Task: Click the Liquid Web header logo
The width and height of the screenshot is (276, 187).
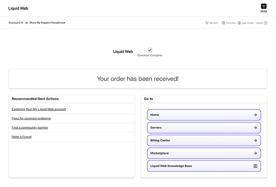Action: click(18, 8)
